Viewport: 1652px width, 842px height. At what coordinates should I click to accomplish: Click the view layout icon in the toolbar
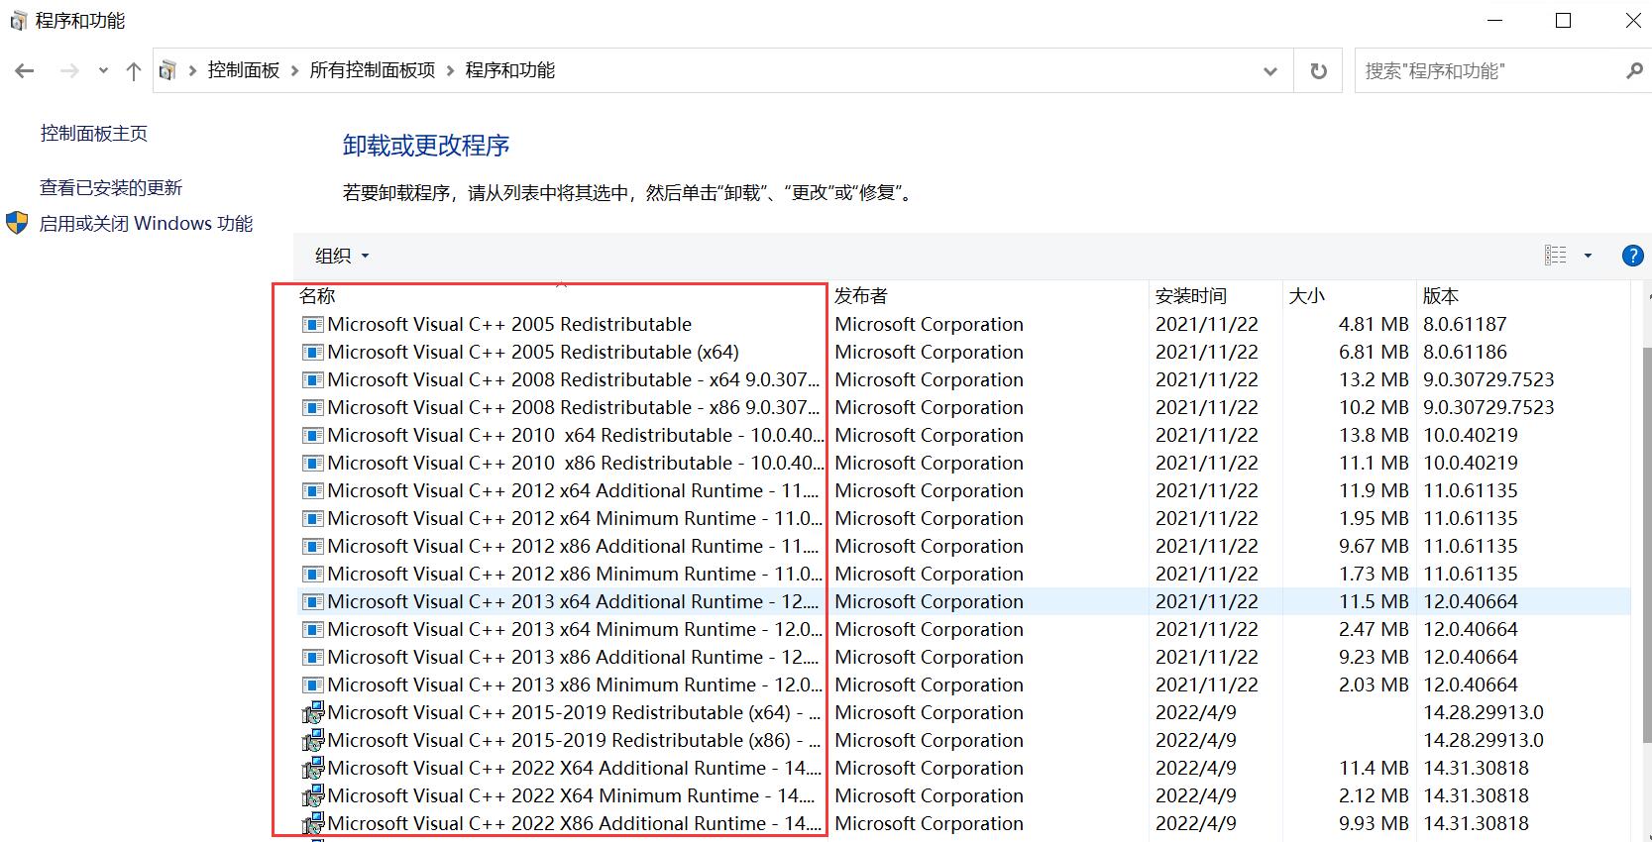1555,256
